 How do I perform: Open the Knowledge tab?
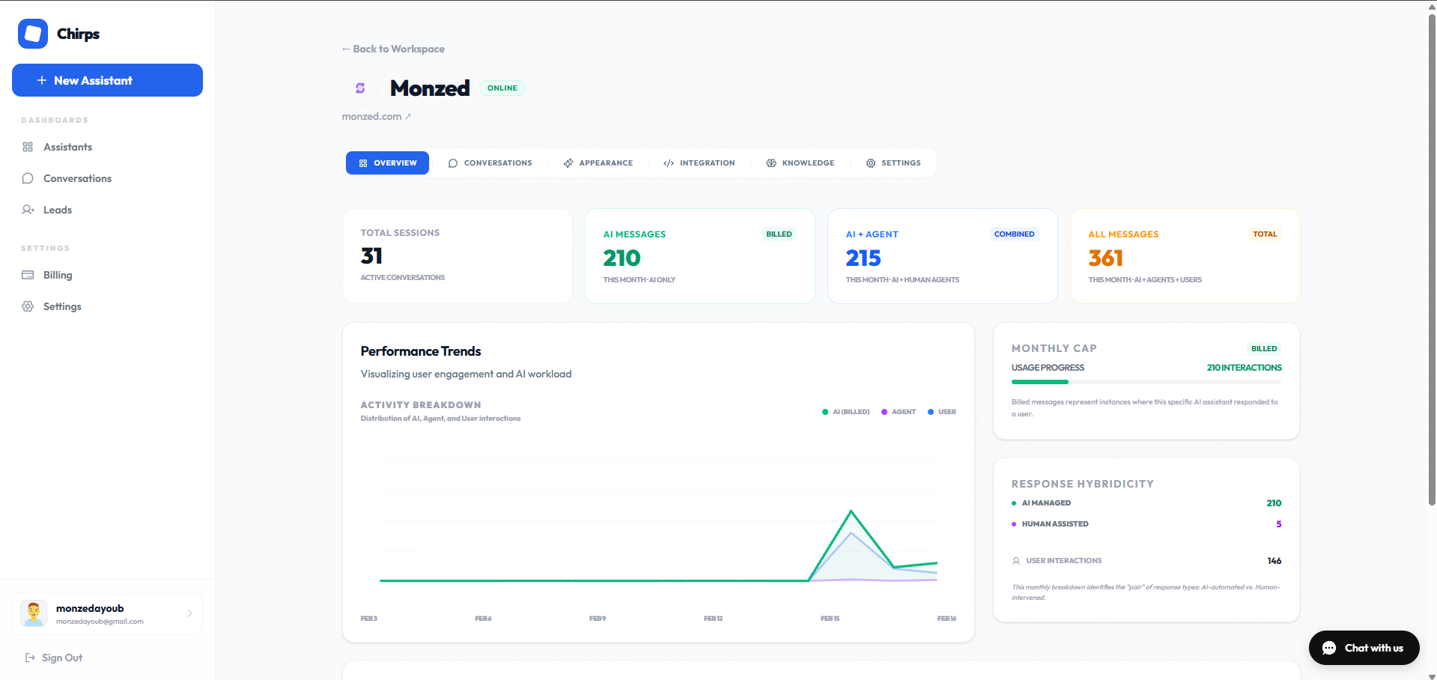click(x=800, y=163)
